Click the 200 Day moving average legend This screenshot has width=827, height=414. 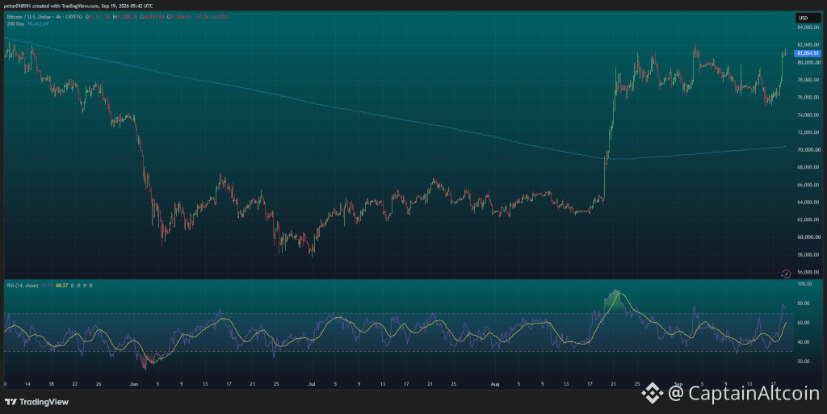click(16, 23)
